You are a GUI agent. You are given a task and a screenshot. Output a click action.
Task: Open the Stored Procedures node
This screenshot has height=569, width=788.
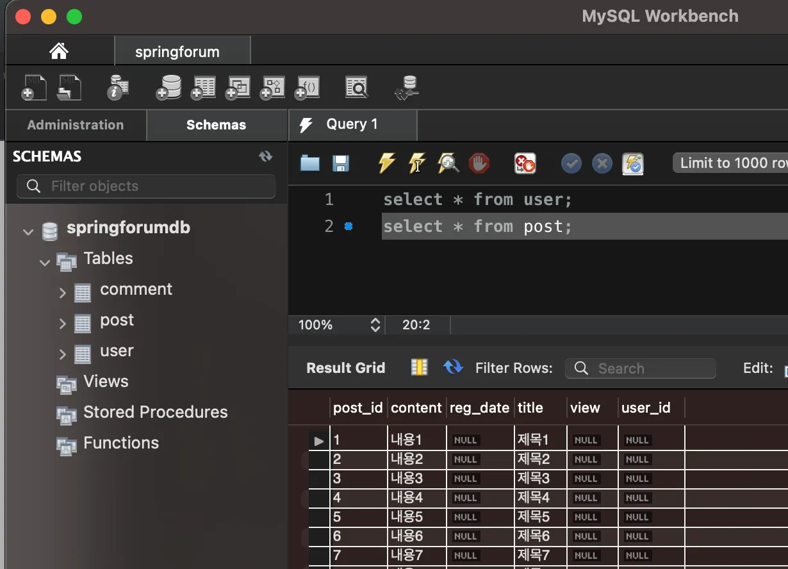coord(155,412)
